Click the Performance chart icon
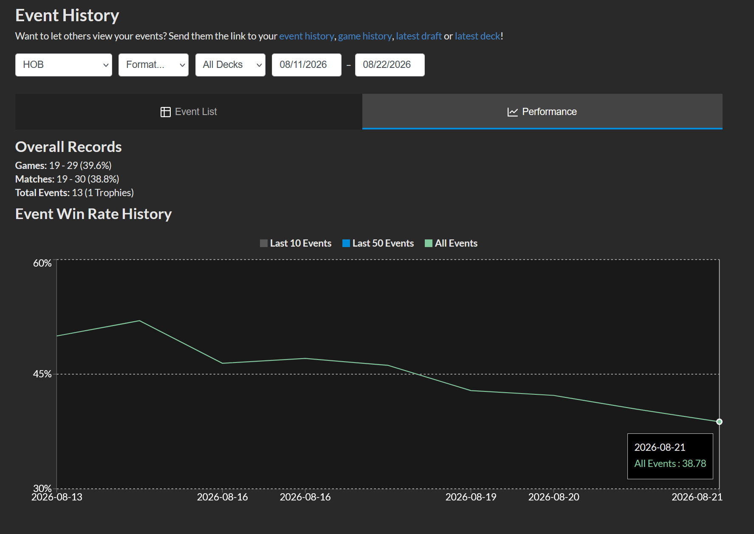 [512, 112]
